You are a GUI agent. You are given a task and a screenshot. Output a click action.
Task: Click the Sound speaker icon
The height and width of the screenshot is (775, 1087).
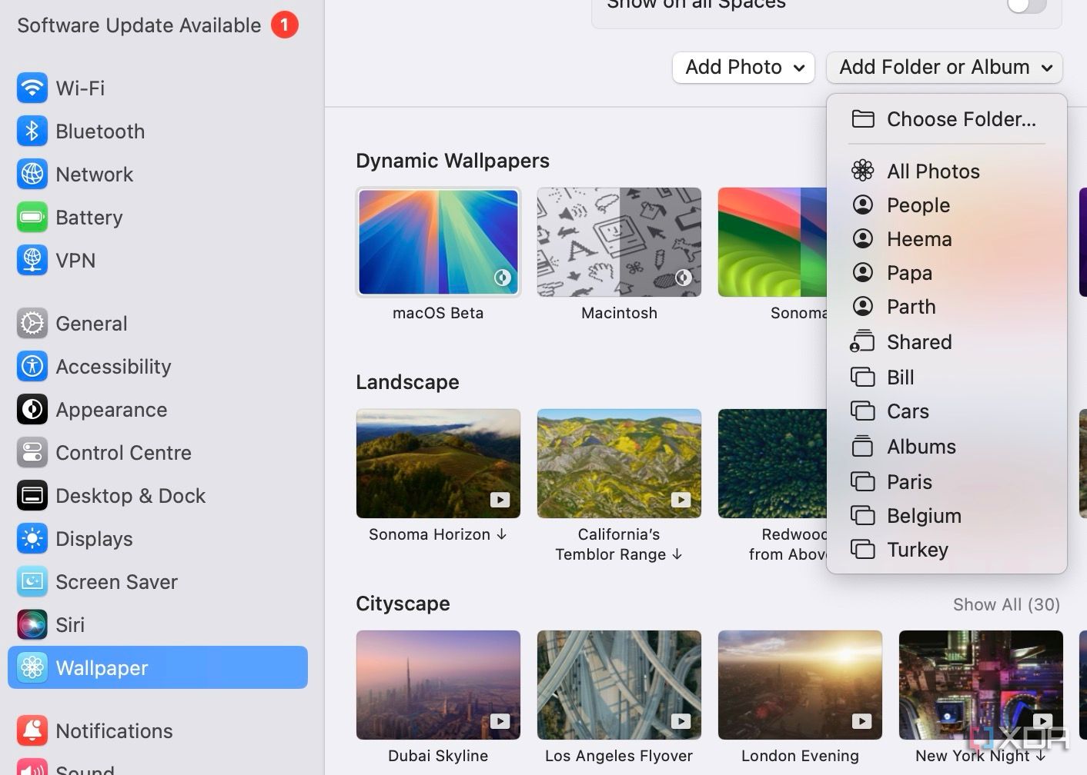(32, 767)
